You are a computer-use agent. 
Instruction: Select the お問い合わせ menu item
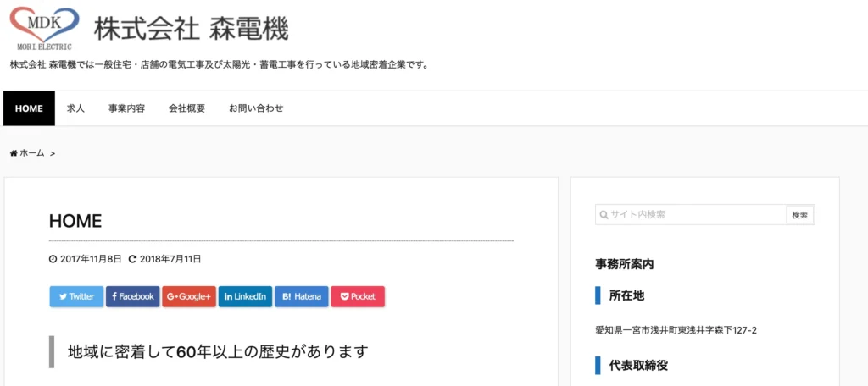click(x=256, y=108)
